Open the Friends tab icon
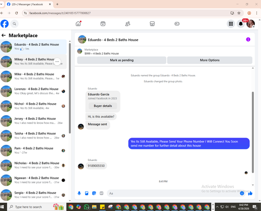Viewport: 261px width, 211px height. [128, 23]
